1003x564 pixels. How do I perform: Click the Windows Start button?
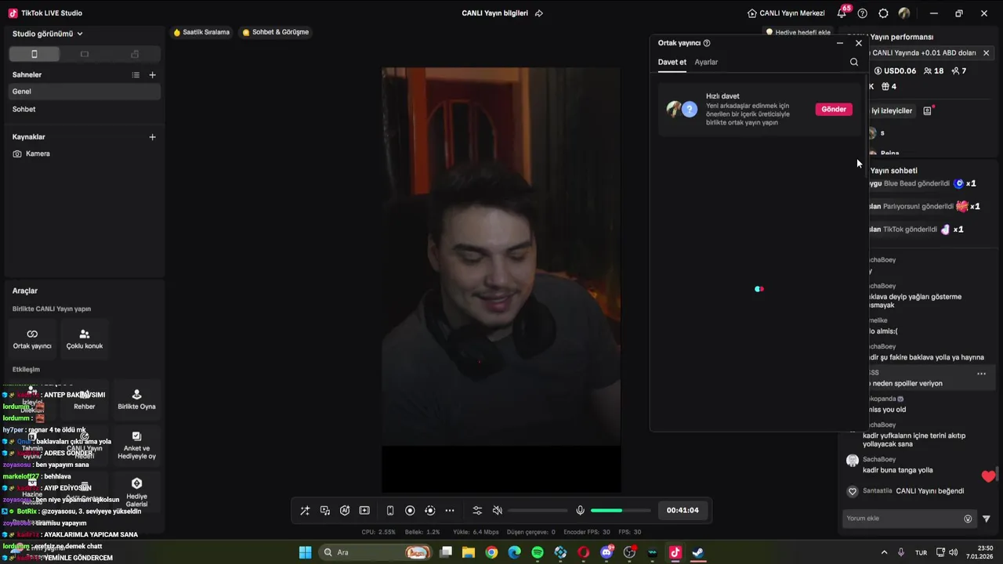click(305, 552)
